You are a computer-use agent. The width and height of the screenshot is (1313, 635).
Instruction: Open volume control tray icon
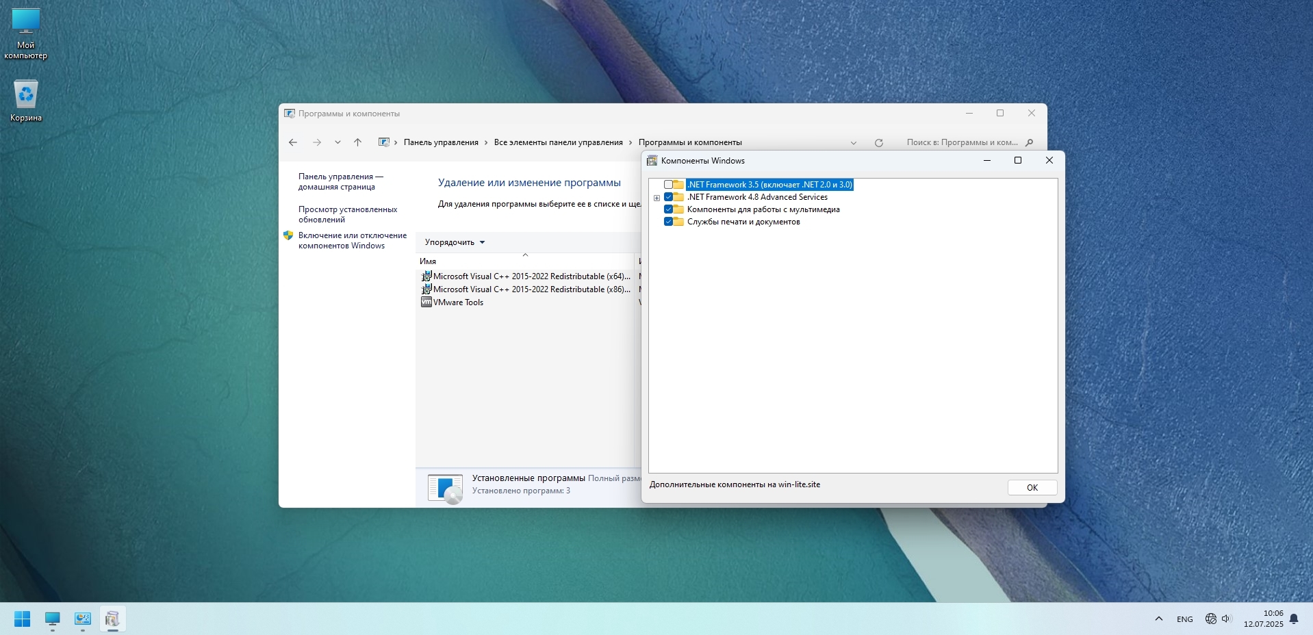tap(1226, 619)
